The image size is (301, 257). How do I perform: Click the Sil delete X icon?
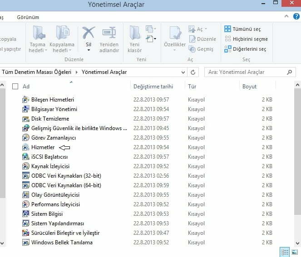point(89,33)
